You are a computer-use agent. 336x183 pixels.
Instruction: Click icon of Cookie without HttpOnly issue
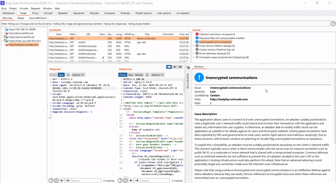click(x=197, y=49)
